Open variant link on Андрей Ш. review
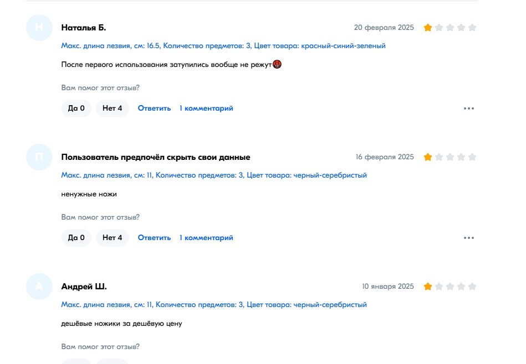 [214, 305]
